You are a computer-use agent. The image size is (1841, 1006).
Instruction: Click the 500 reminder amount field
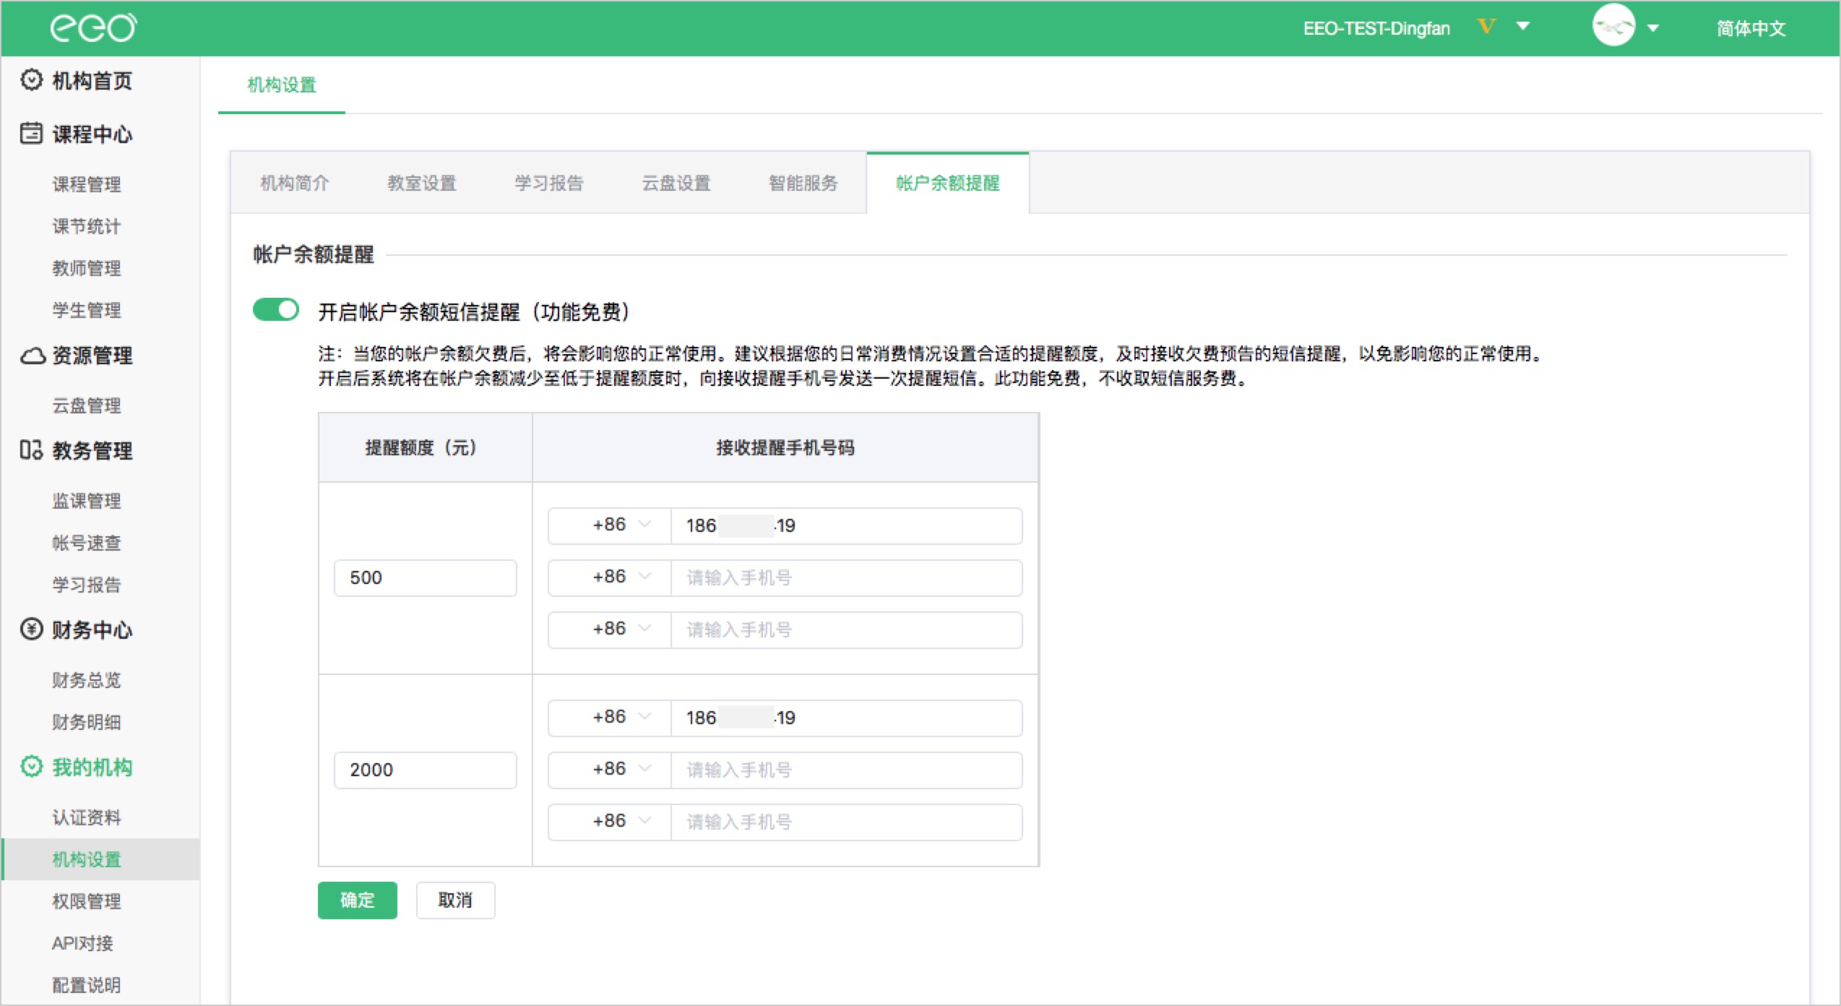426,577
